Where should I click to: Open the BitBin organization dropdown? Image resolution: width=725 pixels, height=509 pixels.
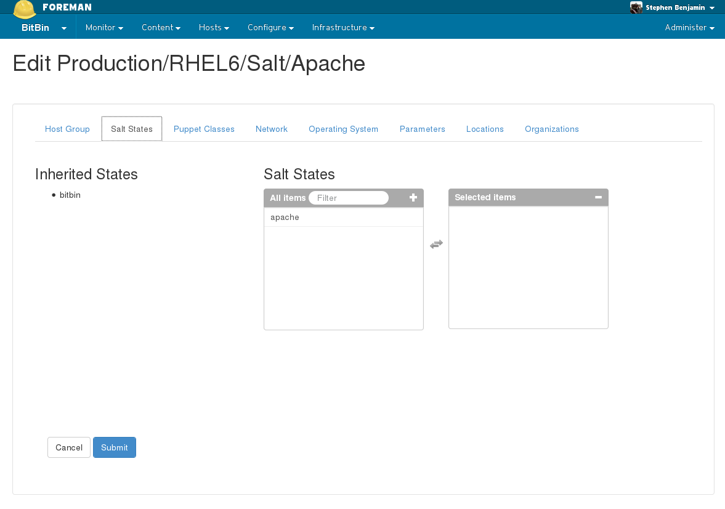point(44,28)
